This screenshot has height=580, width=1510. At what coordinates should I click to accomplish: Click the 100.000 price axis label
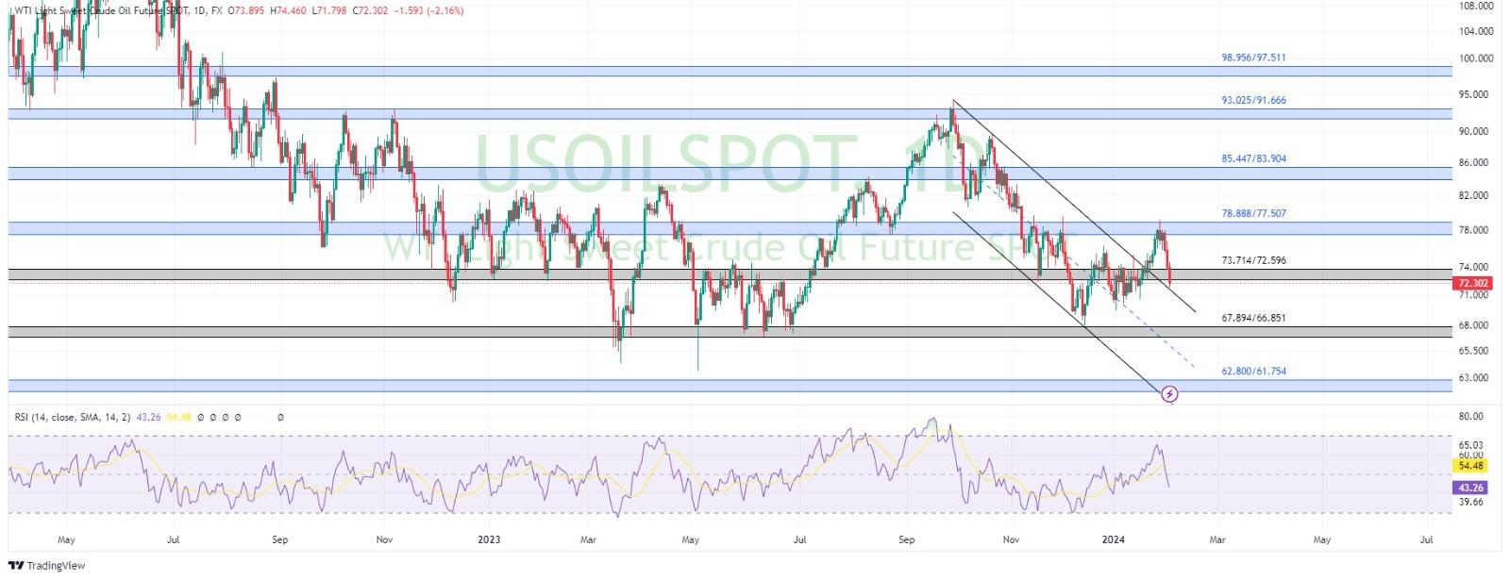pos(1475,58)
